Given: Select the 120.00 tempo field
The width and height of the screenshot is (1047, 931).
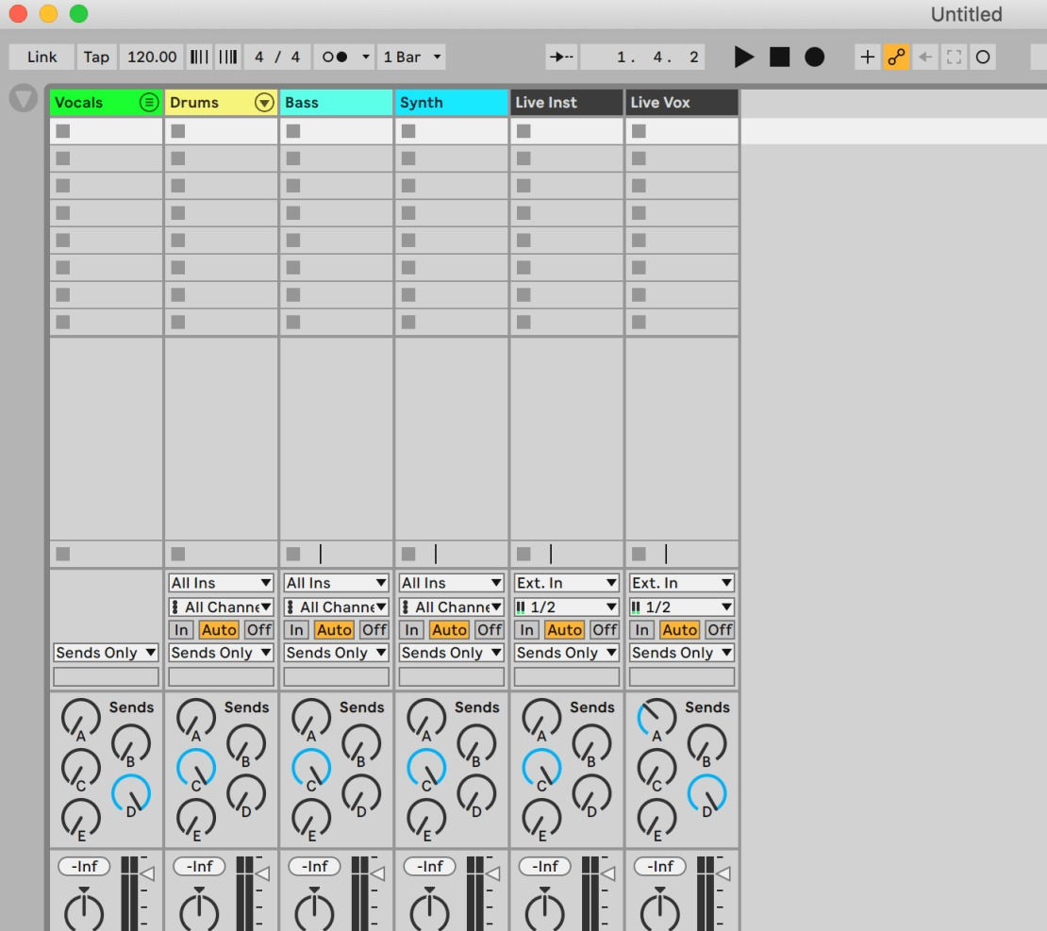Looking at the screenshot, I should [152, 57].
